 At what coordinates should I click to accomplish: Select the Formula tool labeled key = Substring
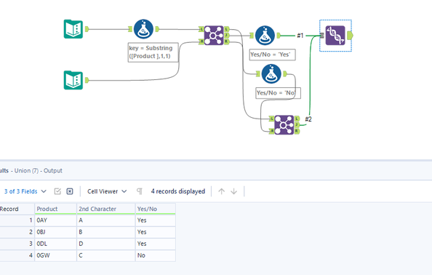pos(143,29)
